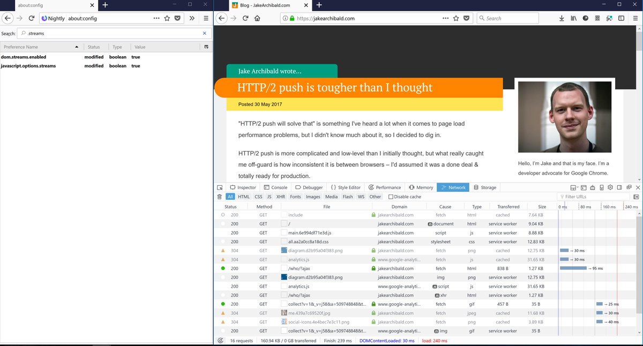Viewport: 643px width, 346px height.
Task: Sort requests by Domain column
Action: pos(399,206)
